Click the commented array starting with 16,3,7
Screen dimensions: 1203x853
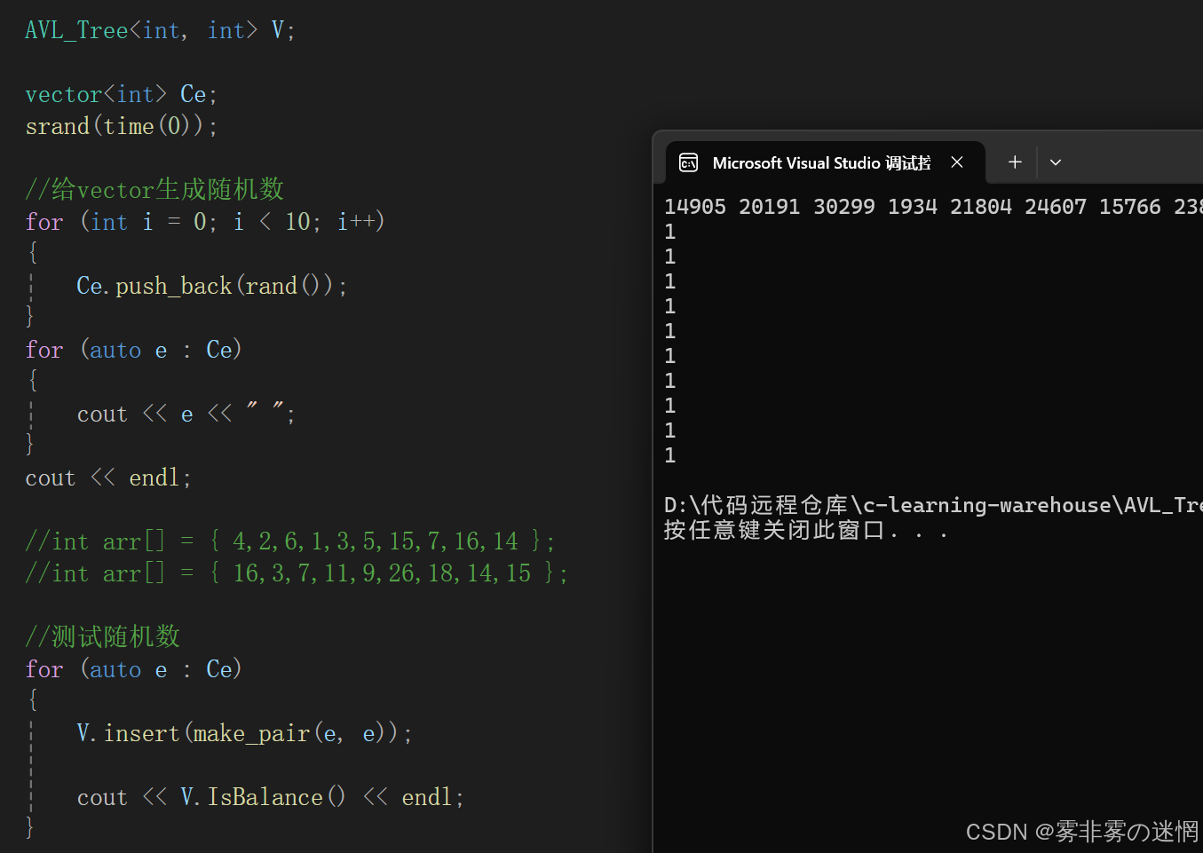[297, 573]
